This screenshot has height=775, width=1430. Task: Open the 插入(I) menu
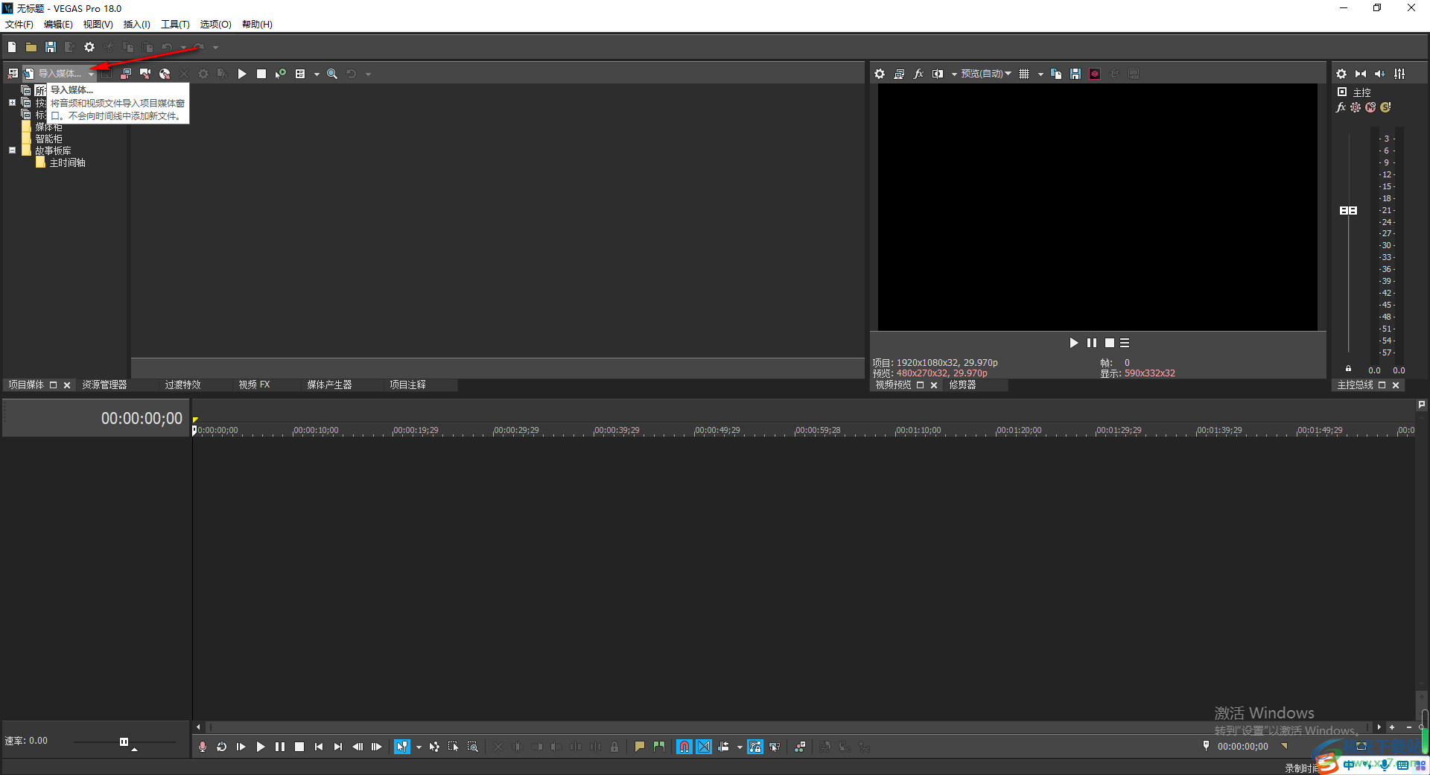136,25
